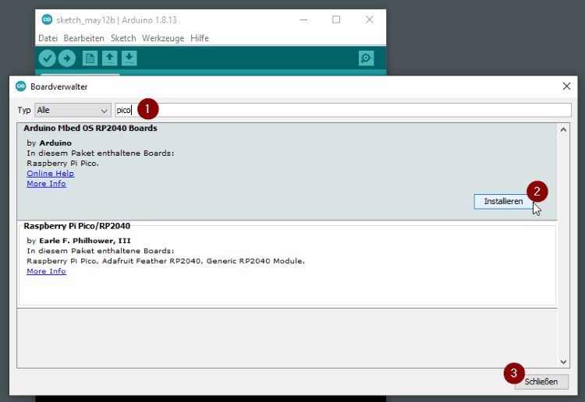Open a sketch with the up-arrow icon
Screen dimensions: 585x402
110,58
